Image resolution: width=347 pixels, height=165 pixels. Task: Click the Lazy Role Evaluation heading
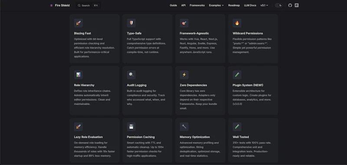(88, 137)
